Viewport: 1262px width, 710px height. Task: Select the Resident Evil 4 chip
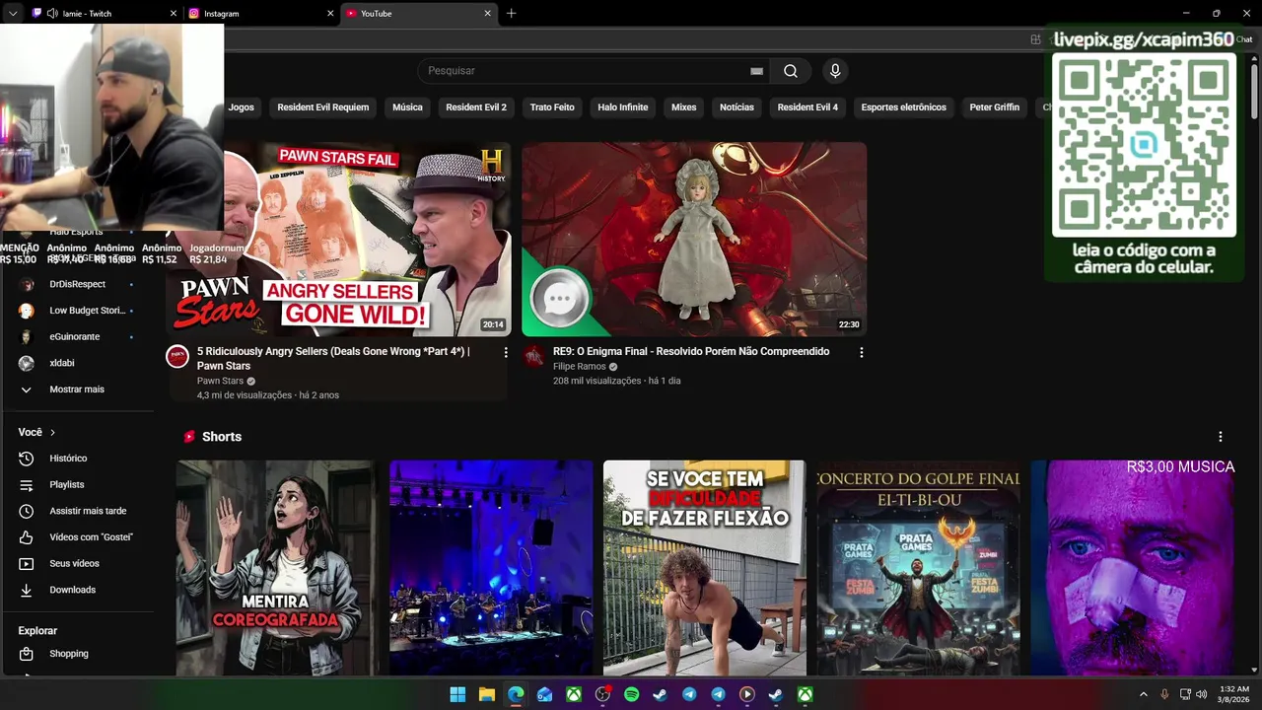pos(807,107)
